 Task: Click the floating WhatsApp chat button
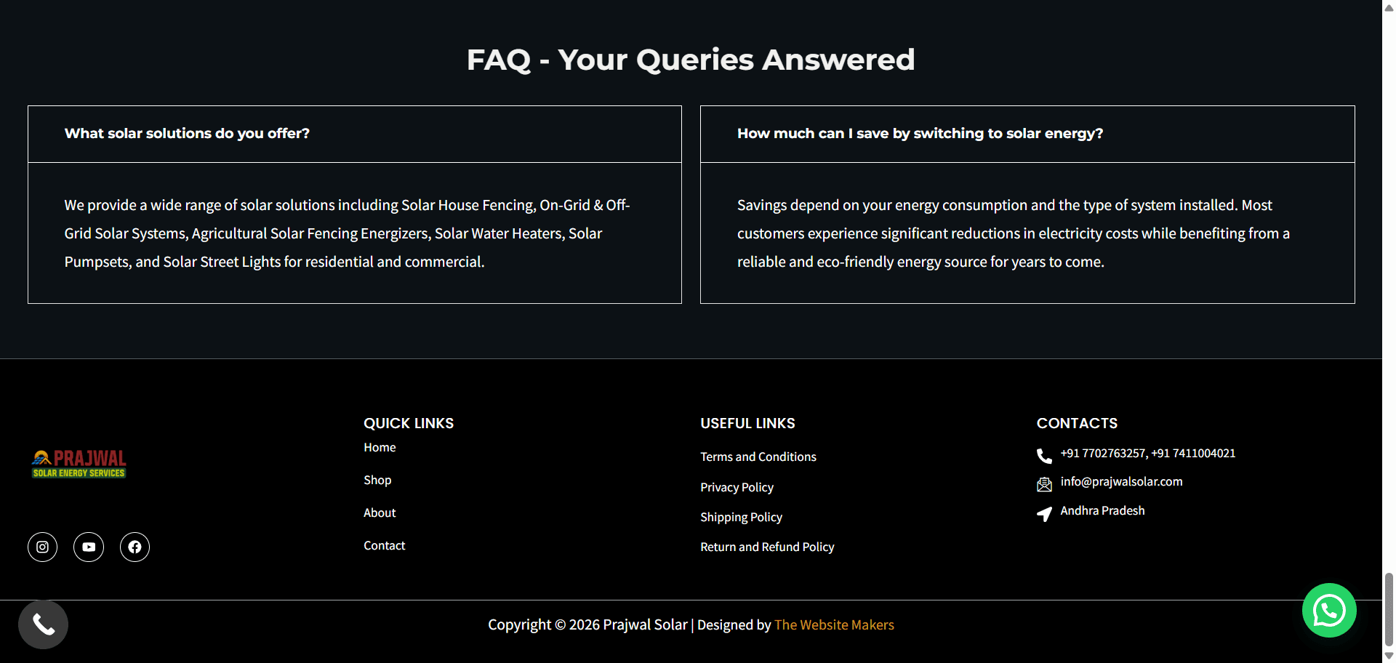coord(1329,610)
